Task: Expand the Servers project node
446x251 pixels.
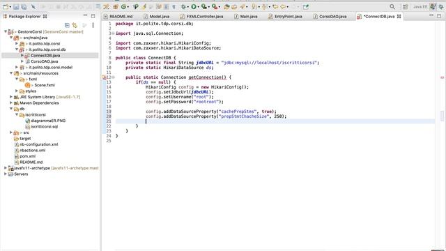Action: point(6,174)
